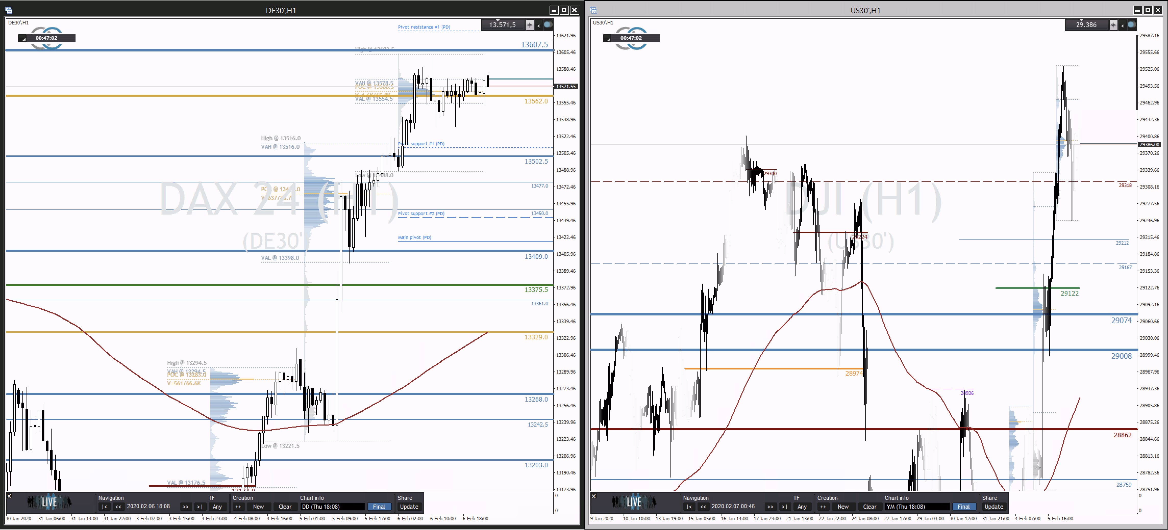Click crosshair icon beside 29.386 price box
Screen dimensions: 1168x530
[x=1114, y=25]
